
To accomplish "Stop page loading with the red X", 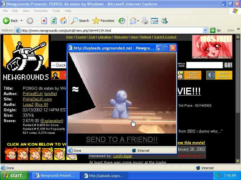I will click(44, 21).
